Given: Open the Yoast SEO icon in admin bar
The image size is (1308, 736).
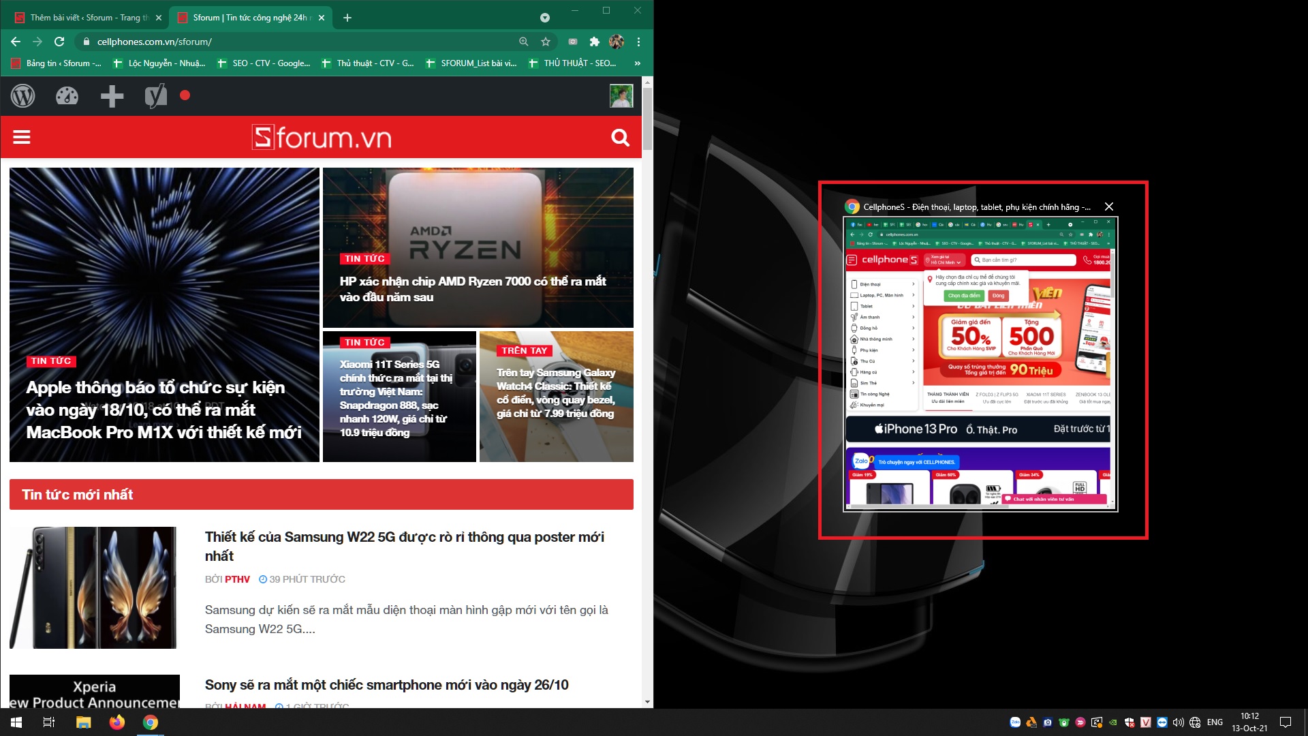Looking at the screenshot, I should 156,96.
